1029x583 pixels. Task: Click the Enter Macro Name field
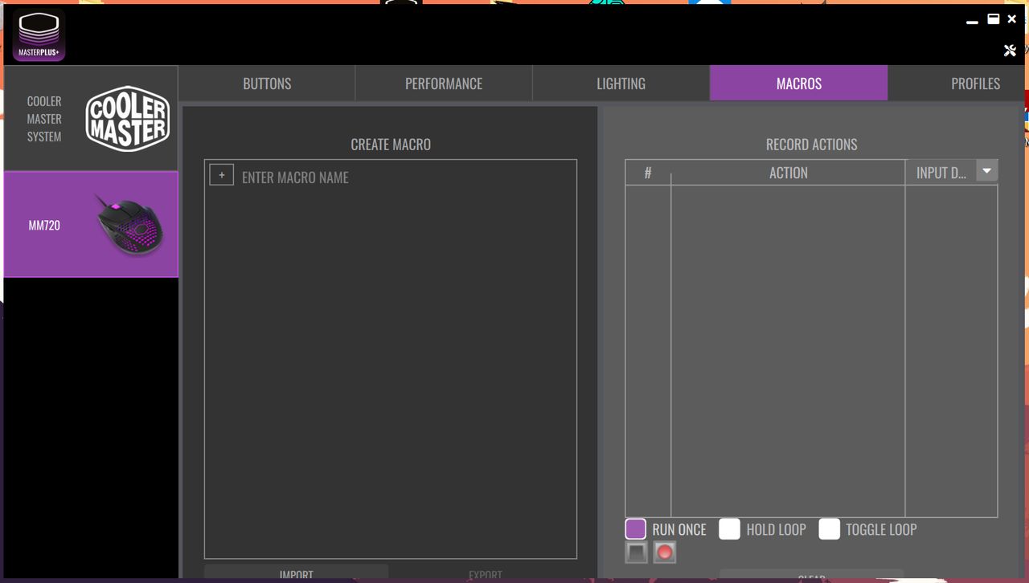coord(406,177)
